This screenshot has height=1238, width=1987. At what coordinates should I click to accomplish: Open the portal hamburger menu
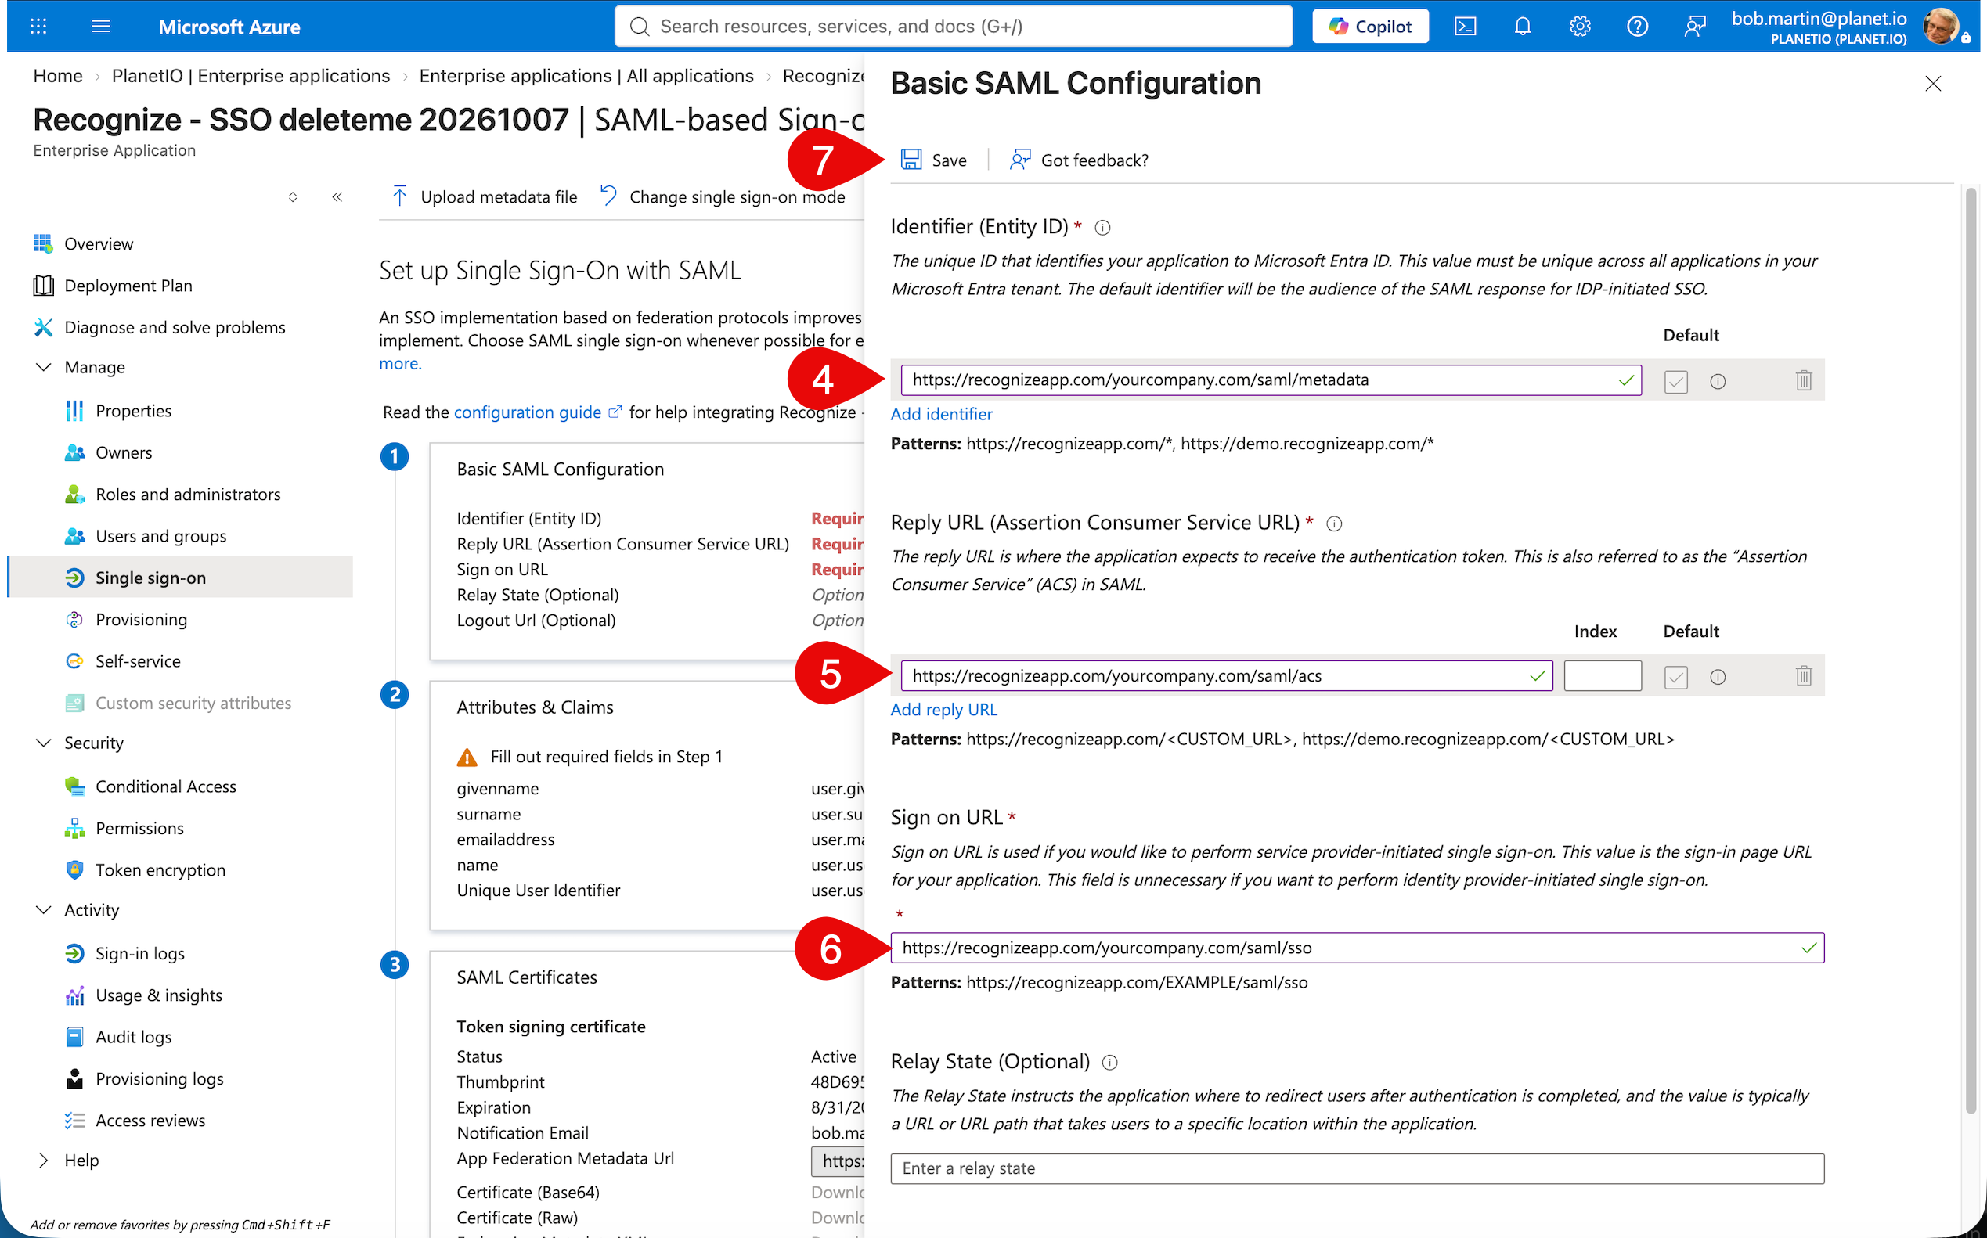click(101, 26)
